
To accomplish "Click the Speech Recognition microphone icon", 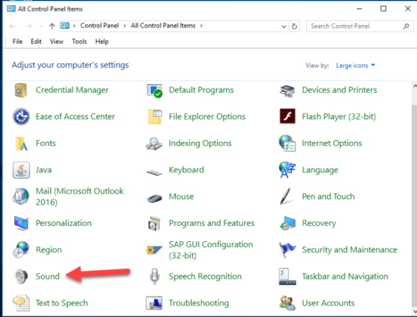I will click(155, 277).
